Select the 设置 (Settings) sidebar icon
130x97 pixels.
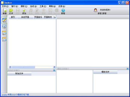click(x=4, y=27)
